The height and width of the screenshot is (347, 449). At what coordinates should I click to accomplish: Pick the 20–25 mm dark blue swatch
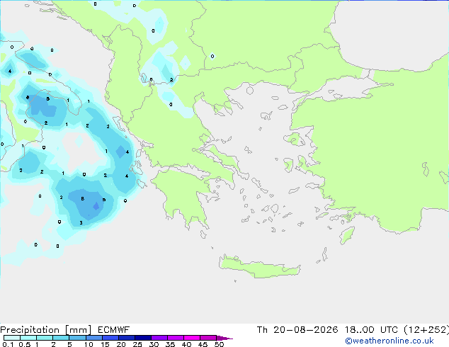pyautogui.click(x=126, y=338)
